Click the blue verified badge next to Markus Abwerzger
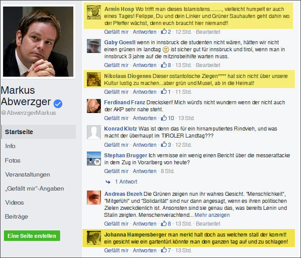301x258 pixels. click(x=58, y=104)
